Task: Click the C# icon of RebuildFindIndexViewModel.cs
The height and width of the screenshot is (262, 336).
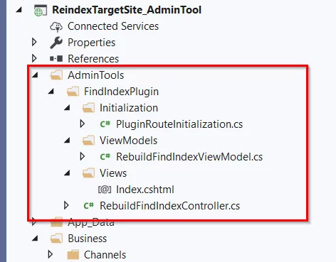Action: tap(105, 157)
